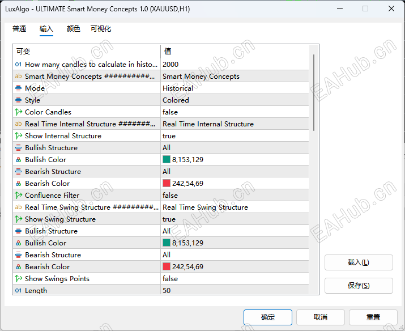Click the integer icon beside Length

(x=18, y=290)
